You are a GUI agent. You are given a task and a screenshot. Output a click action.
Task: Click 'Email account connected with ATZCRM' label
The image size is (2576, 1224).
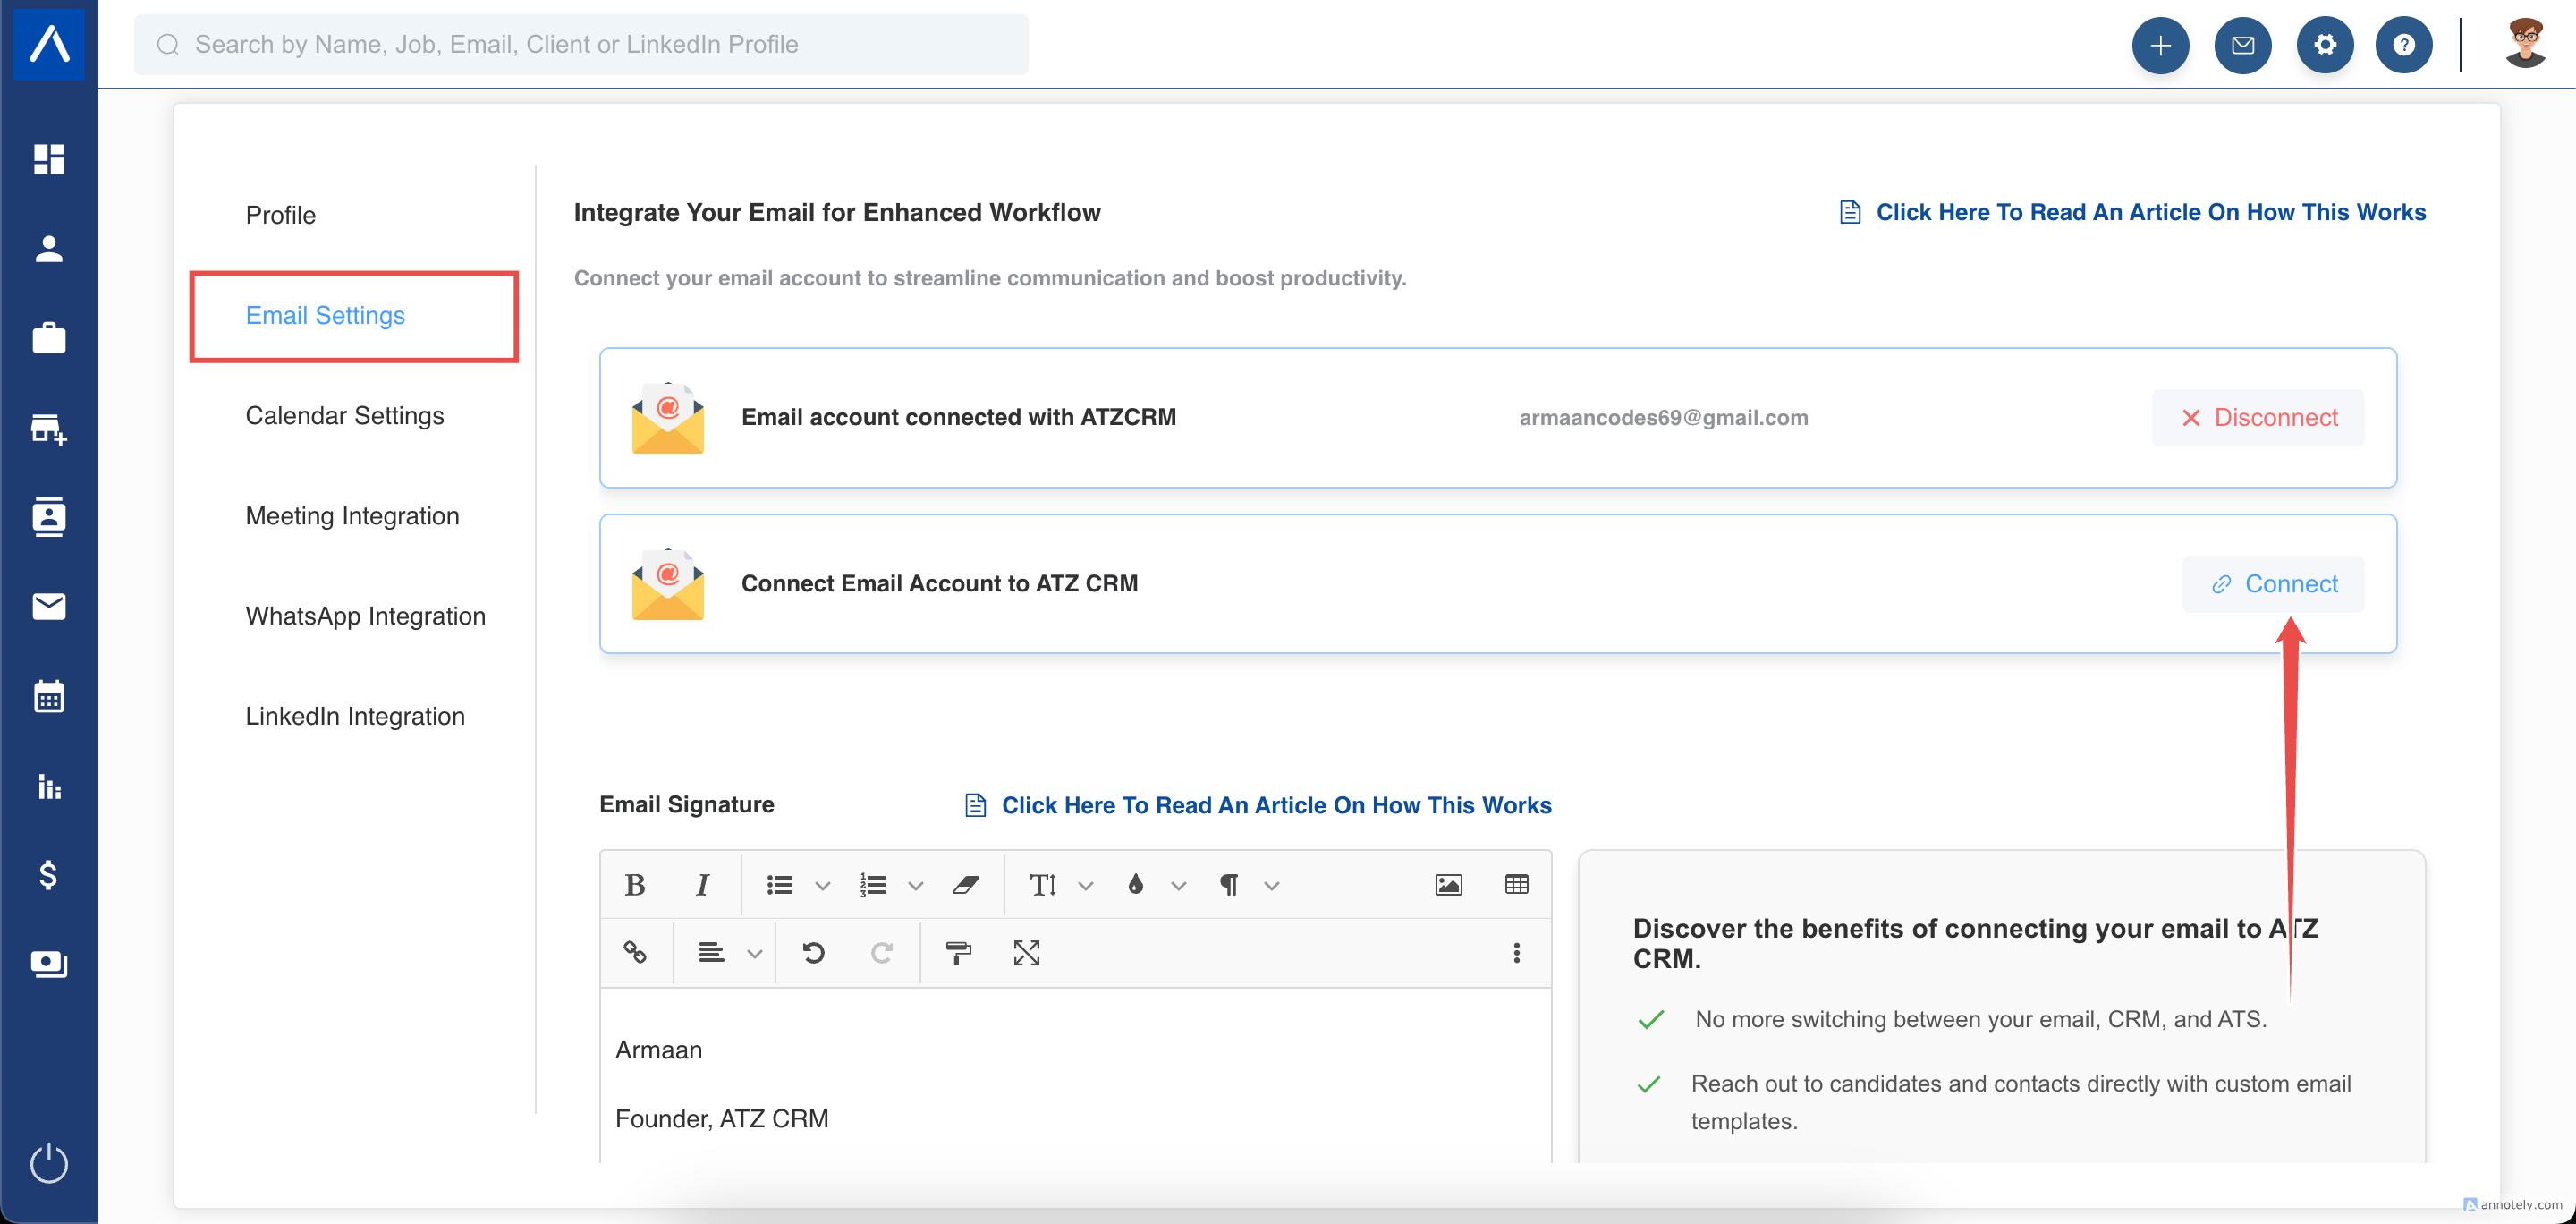tap(959, 417)
